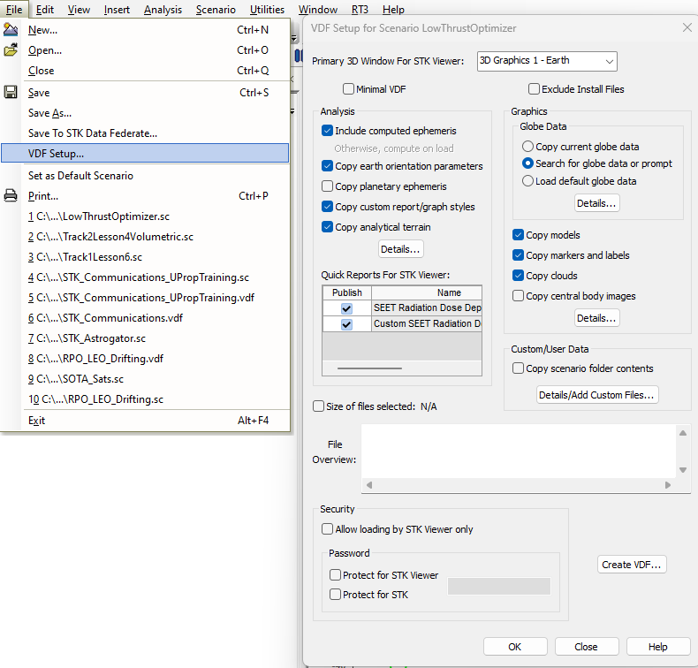
Task: Open the Primary 3D Window dropdown
Action: (x=547, y=61)
